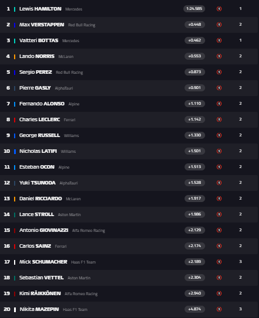Select Lewis Hamilton's fastest lap time 1:24.585
259x318 pixels.
(195, 9)
